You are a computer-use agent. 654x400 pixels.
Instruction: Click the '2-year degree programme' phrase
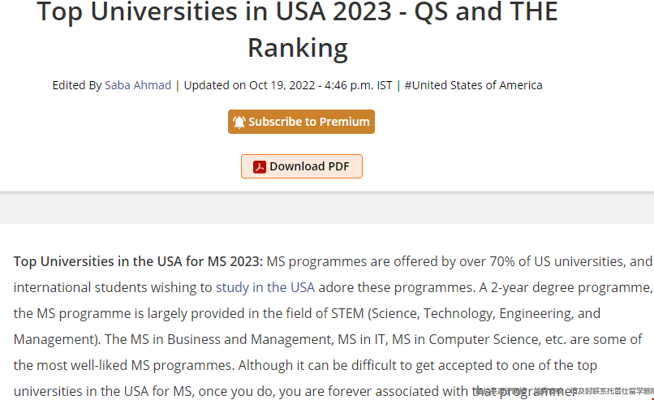point(570,287)
